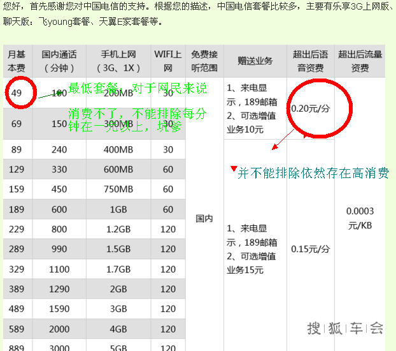Click the 0.20元/分 voice rate cell
This screenshot has height=351, width=396.
pos(311,108)
